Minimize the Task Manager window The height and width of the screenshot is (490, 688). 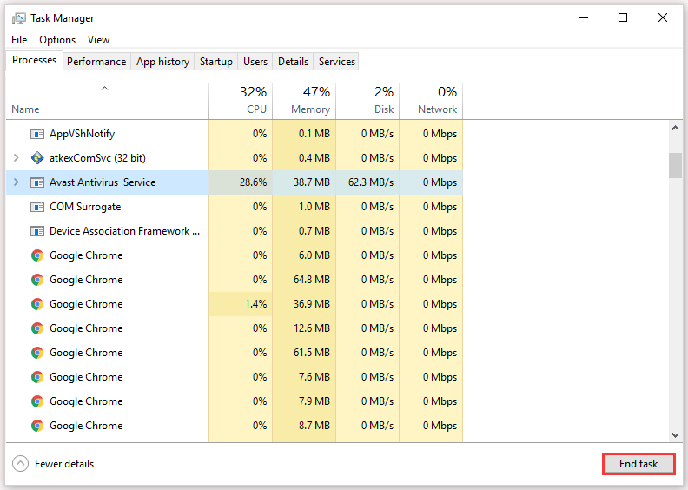(x=584, y=18)
